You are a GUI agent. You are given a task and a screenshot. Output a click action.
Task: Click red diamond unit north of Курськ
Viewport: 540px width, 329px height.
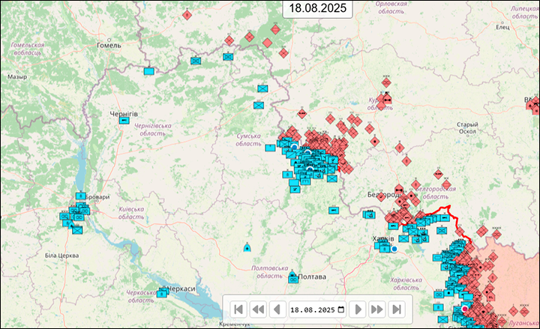[x=386, y=82]
